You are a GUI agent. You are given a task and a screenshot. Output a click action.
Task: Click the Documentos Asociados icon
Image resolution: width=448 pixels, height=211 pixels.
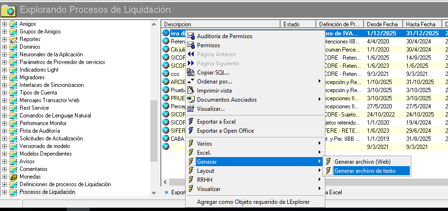pos(190,100)
